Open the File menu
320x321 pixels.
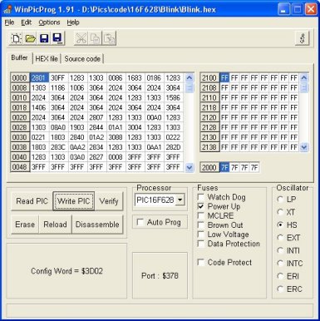coord(9,22)
